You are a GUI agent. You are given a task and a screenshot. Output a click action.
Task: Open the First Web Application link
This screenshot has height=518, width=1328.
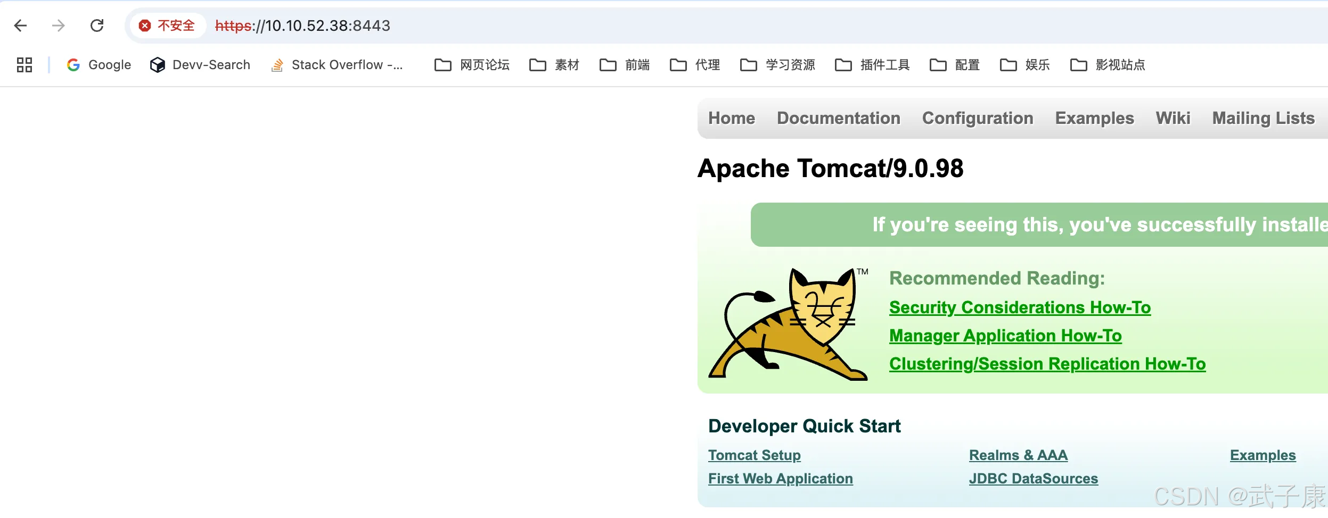click(x=781, y=479)
